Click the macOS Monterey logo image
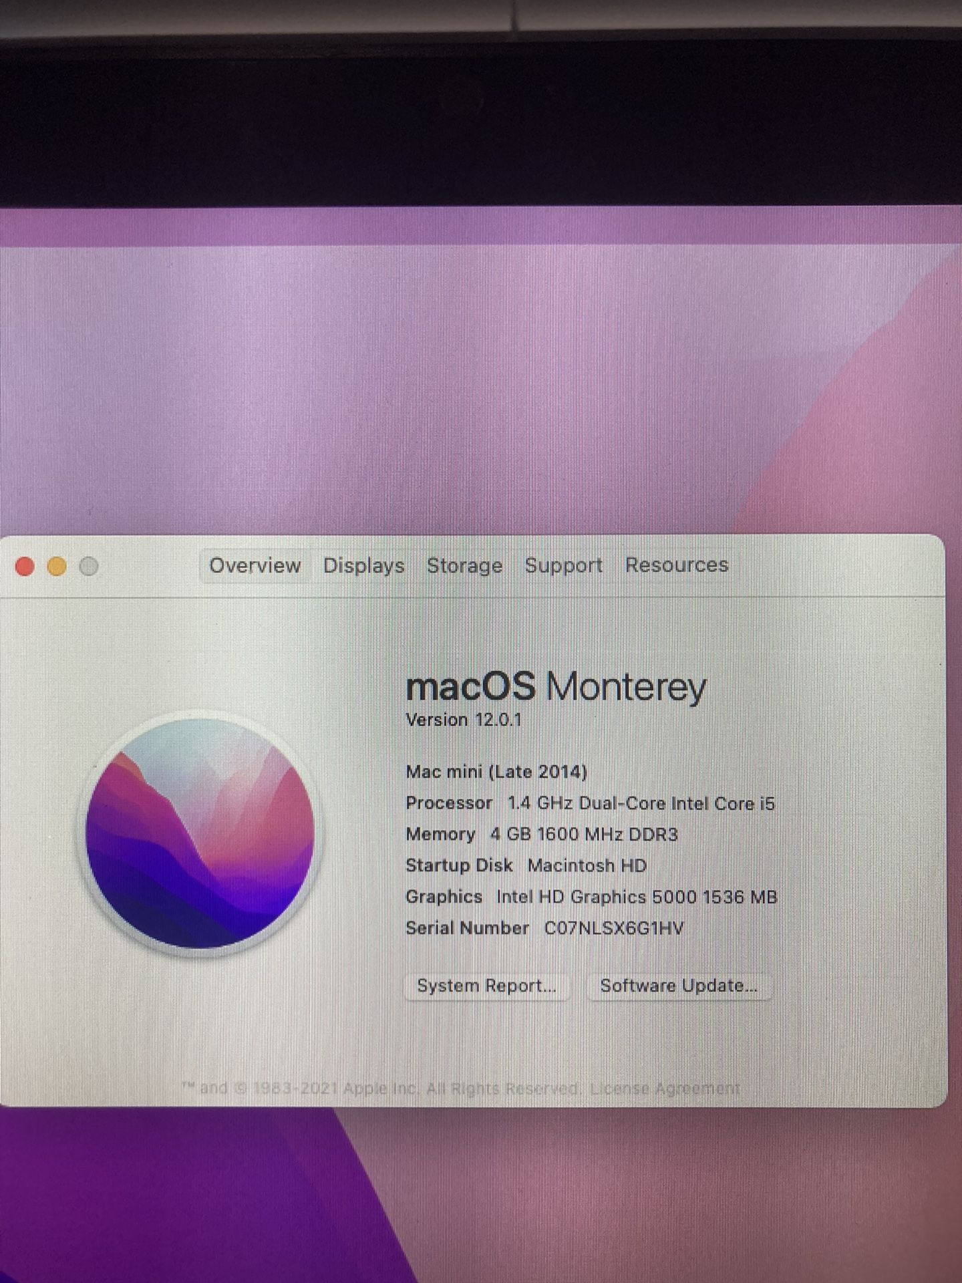 click(x=200, y=833)
